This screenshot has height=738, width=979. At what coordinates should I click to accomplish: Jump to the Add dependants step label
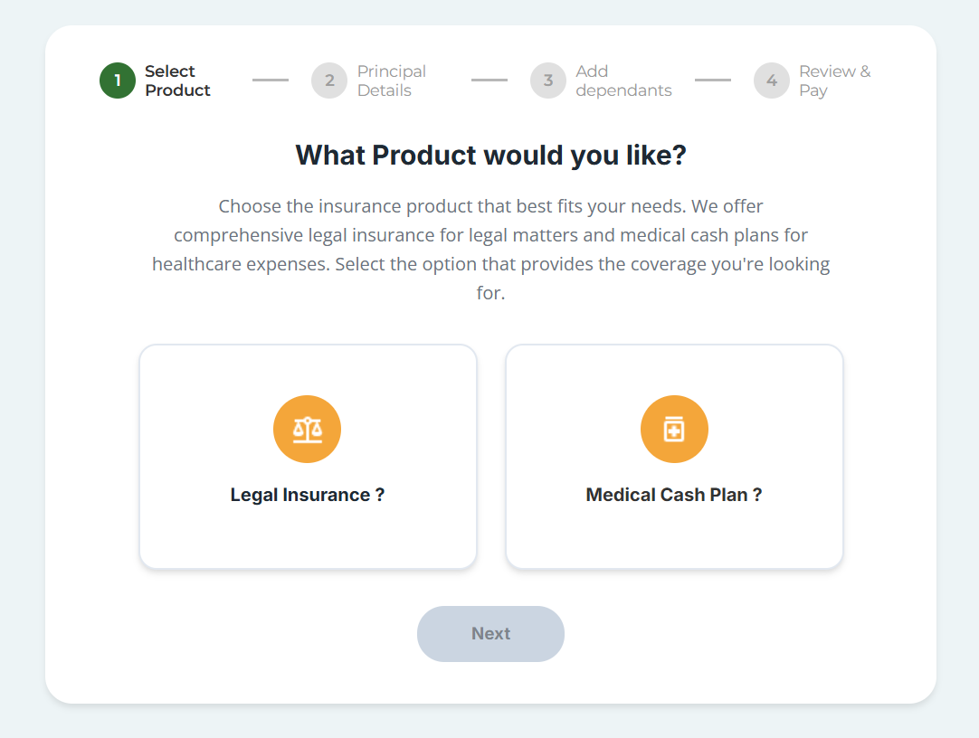point(623,80)
